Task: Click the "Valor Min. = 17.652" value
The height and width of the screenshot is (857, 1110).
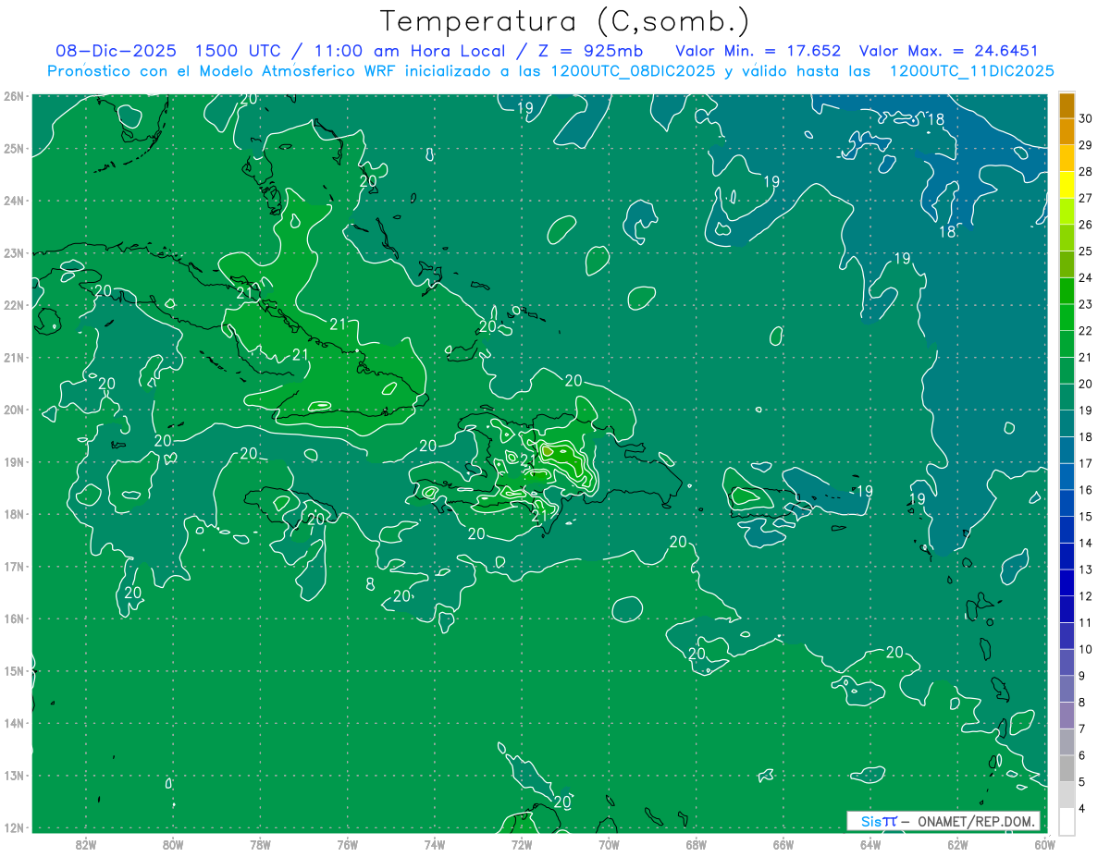Action: pyautogui.click(x=758, y=50)
